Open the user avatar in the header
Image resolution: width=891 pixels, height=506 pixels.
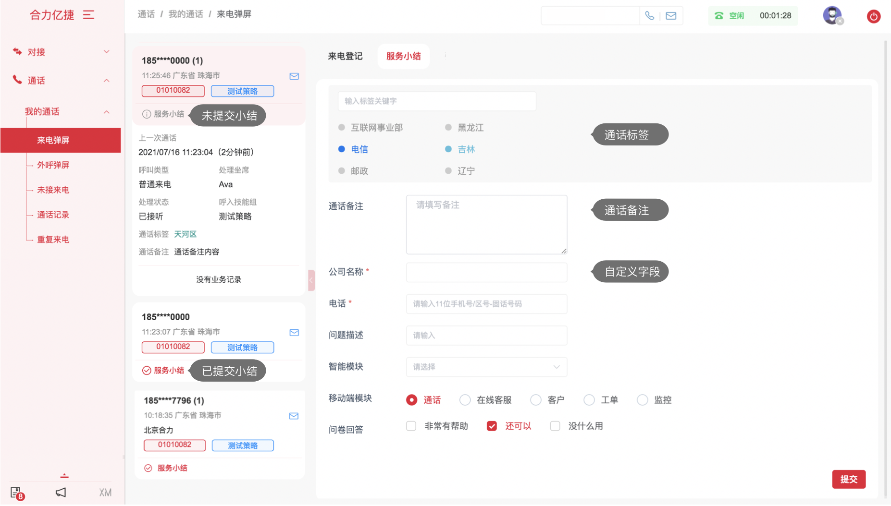tap(832, 15)
